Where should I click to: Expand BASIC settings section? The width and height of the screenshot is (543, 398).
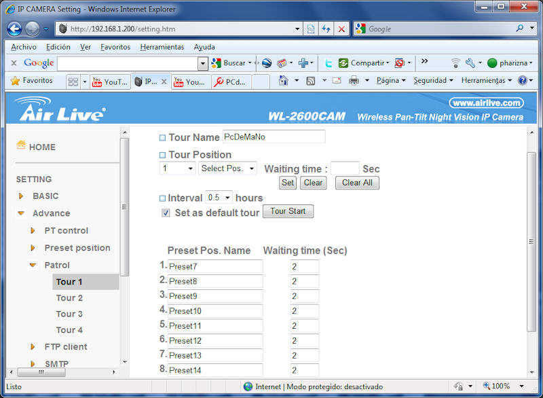(21, 196)
